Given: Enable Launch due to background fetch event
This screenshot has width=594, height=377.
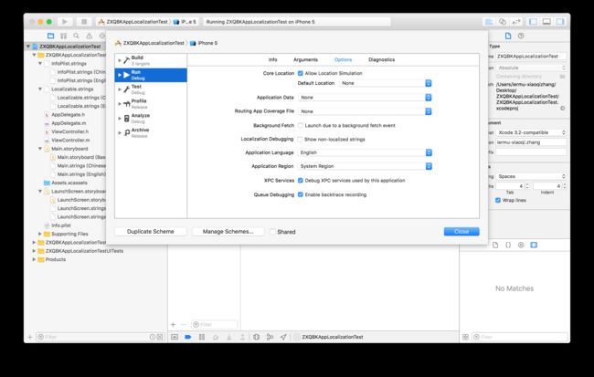Looking at the screenshot, I should pos(301,125).
